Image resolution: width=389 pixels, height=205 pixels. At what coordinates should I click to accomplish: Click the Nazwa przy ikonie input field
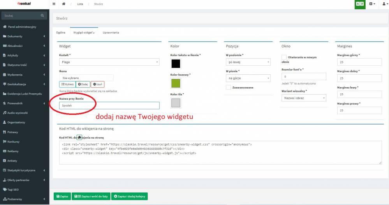pos(109,105)
